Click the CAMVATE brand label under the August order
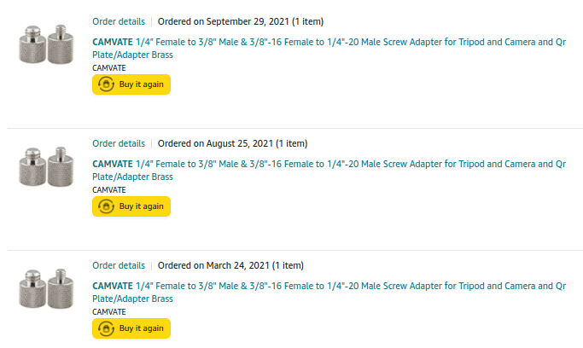Screen dimensions: 583x348 pyautogui.click(x=109, y=190)
